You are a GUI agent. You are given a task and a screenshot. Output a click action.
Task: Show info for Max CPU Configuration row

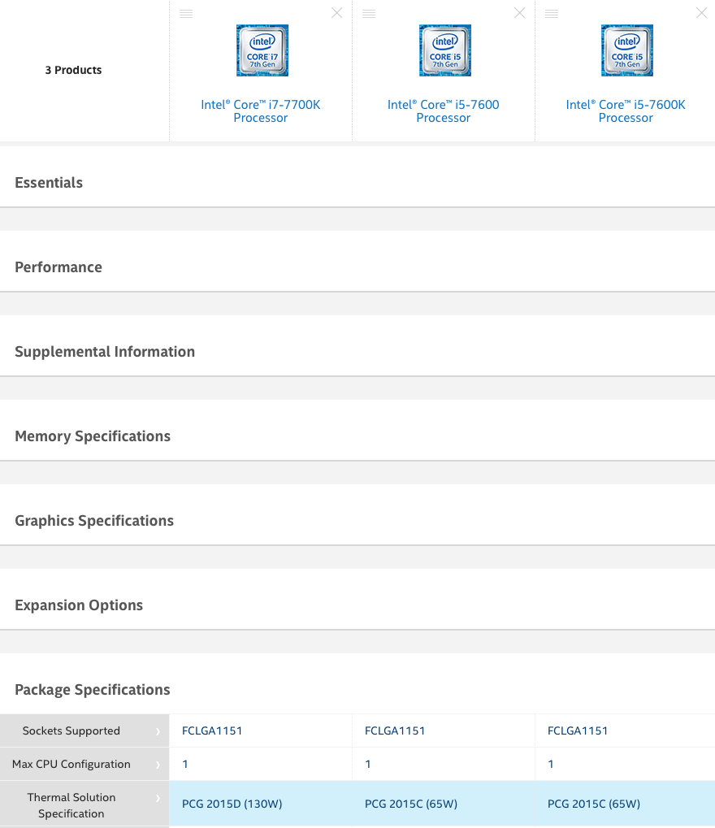point(158,765)
